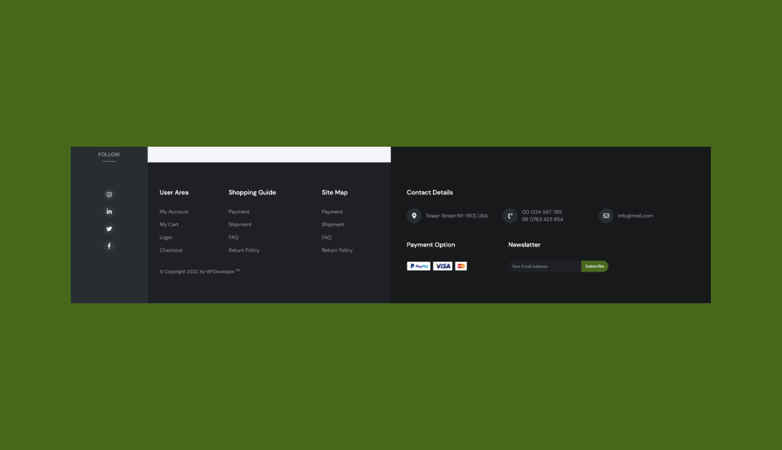Click Checkout in User Area
Image resolution: width=782 pixels, height=450 pixels.
click(171, 250)
